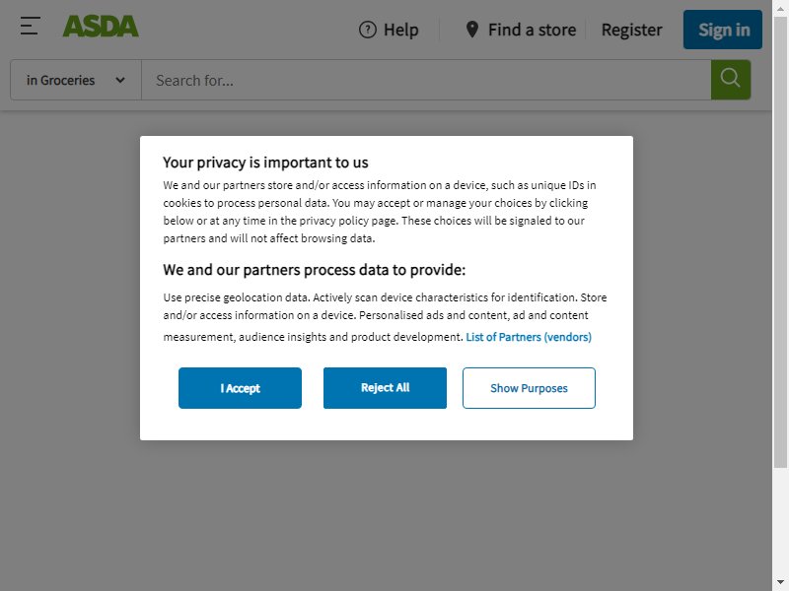789x591 pixels.
Task: Click the store location pin icon
Action: (472, 30)
